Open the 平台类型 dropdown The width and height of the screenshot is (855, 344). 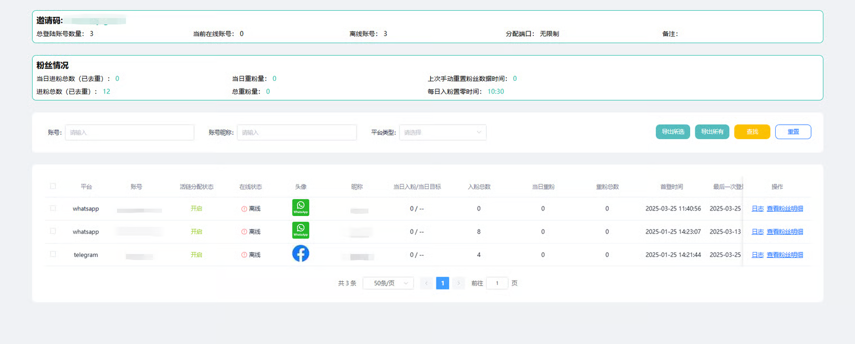click(442, 132)
